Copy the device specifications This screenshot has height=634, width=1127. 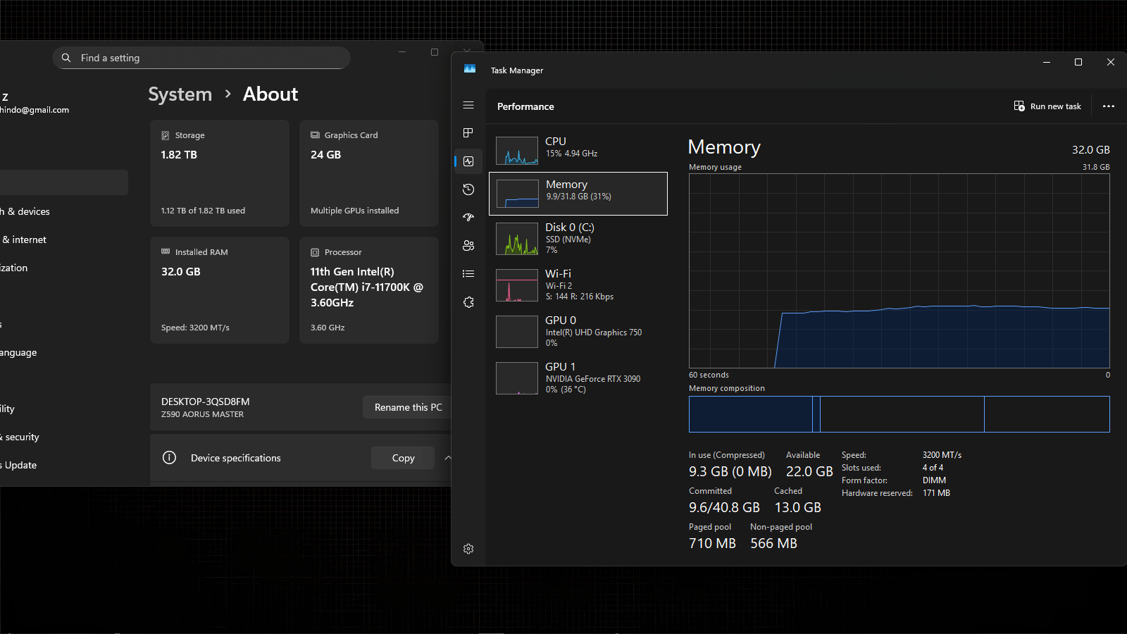pos(403,458)
